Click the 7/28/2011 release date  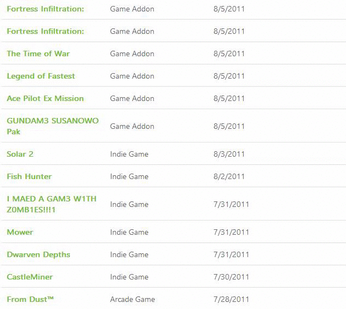(x=231, y=299)
